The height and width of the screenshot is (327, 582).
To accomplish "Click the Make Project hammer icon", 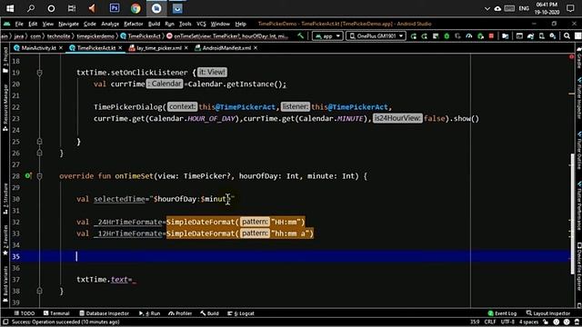I will tap(300, 36).
